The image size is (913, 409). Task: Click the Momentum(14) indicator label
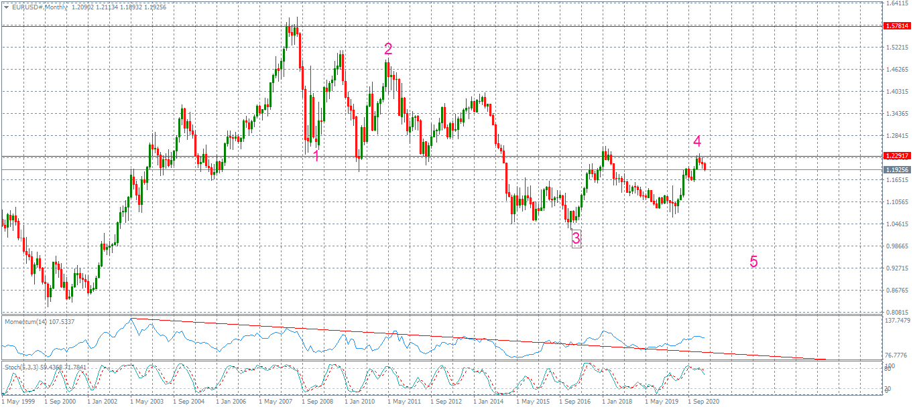click(27, 321)
